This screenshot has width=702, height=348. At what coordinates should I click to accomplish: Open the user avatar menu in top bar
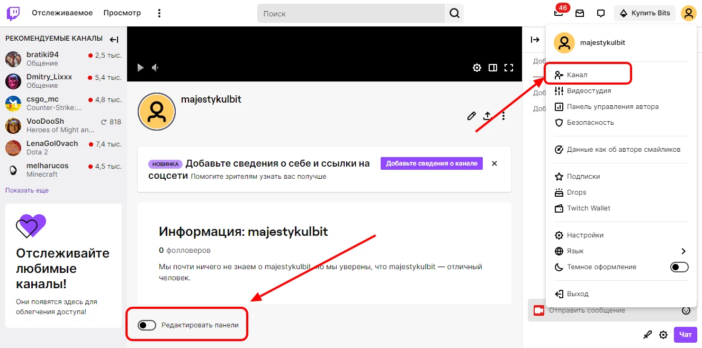coord(688,13)
